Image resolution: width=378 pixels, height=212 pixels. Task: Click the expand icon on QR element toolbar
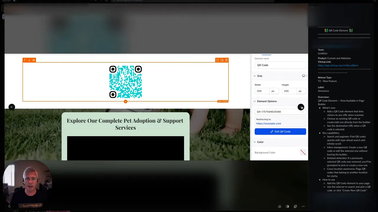pos(217,60)
